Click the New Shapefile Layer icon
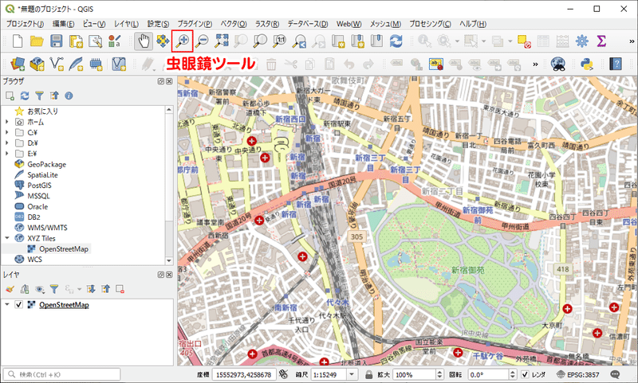 (57, 64)
